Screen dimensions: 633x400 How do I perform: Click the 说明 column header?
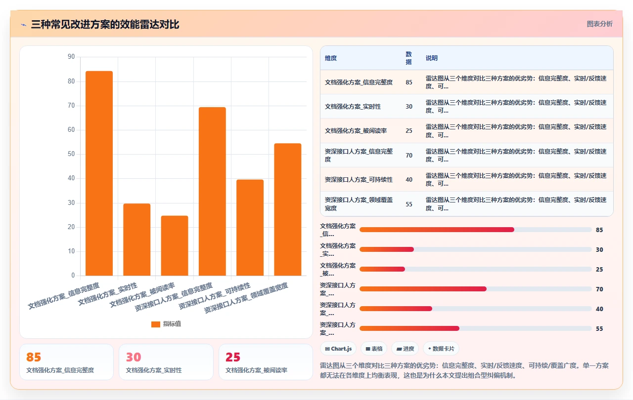[517, 58]
